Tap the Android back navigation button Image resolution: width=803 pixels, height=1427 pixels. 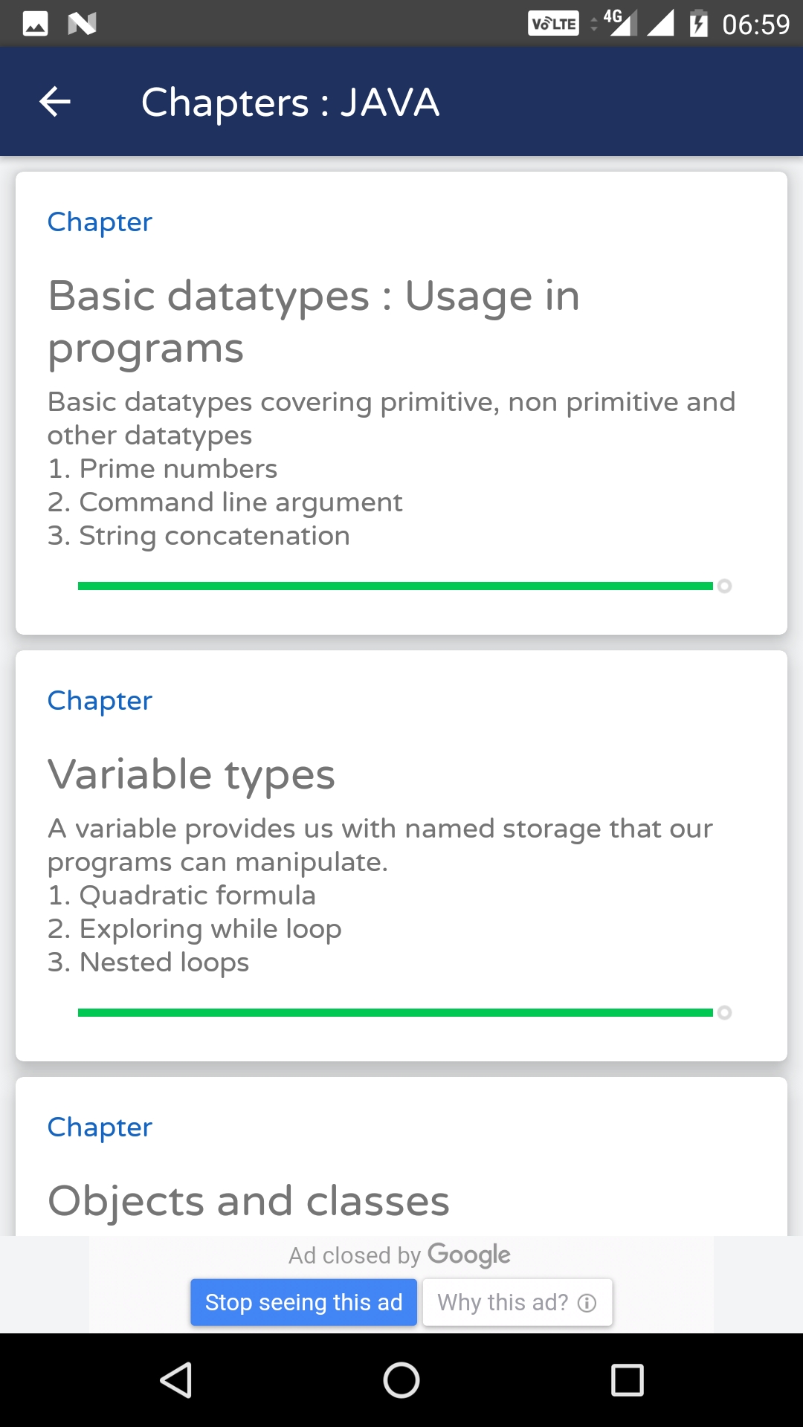pyautogui.click(x=177, y=1380)
